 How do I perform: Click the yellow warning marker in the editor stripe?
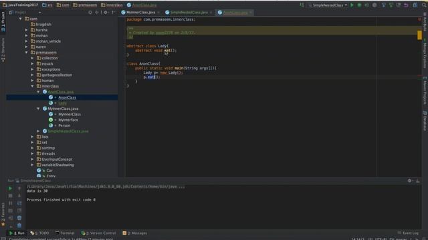[419, 35]
